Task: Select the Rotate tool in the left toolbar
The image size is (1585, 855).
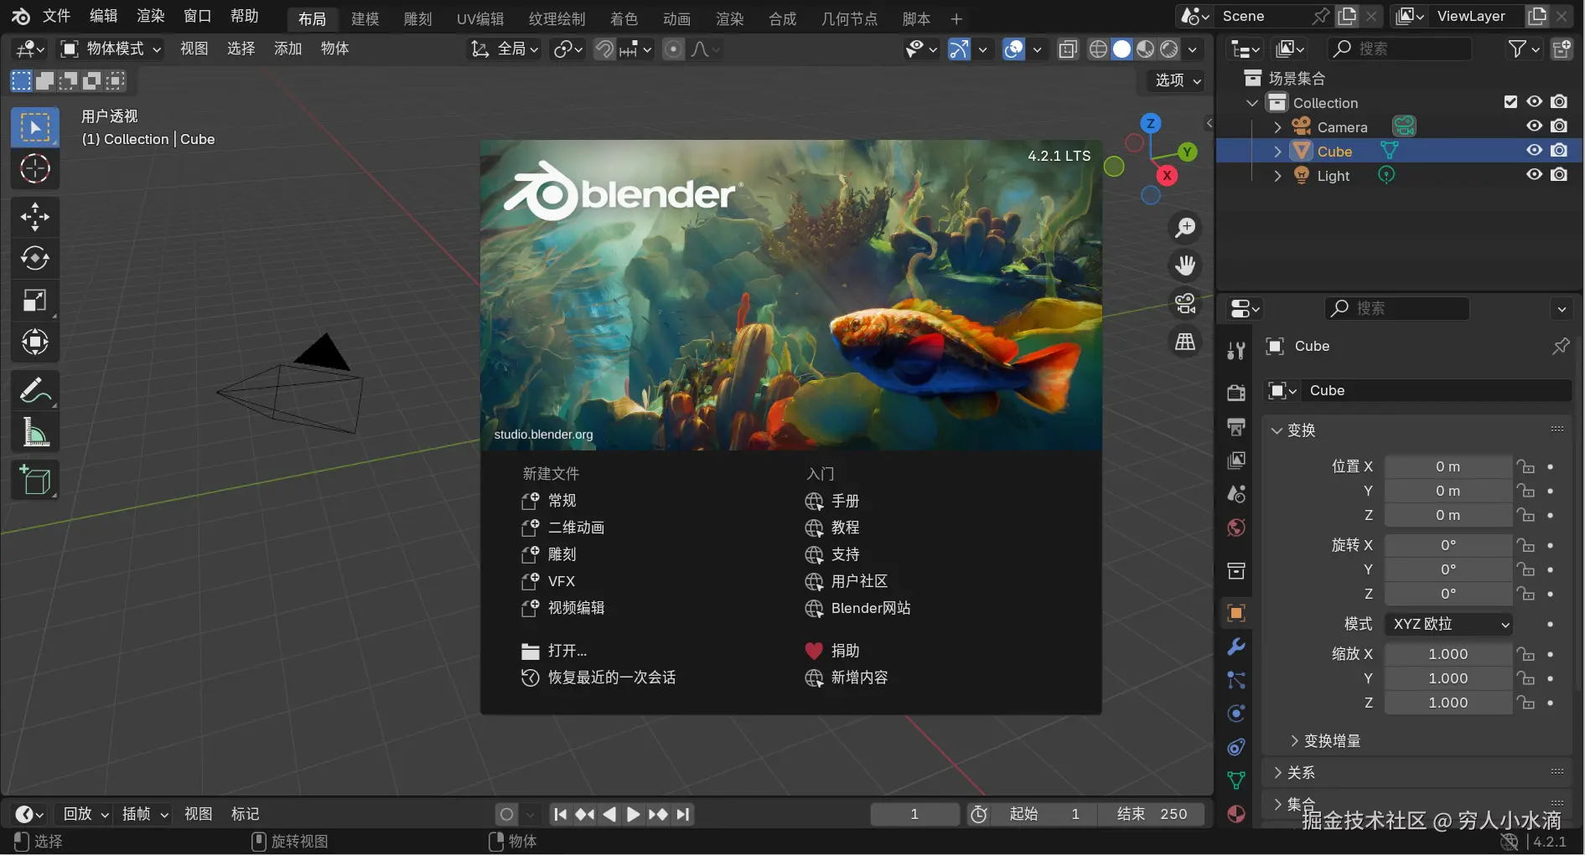Action: [x=35, y=258]
